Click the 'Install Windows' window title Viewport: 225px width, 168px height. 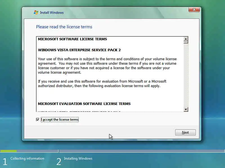coord(52,13)
